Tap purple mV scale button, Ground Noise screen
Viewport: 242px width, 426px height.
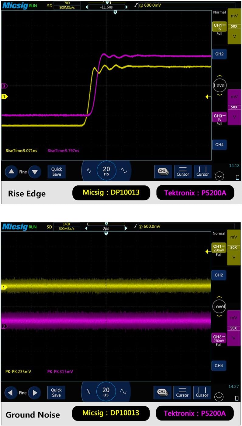[234, 318]
